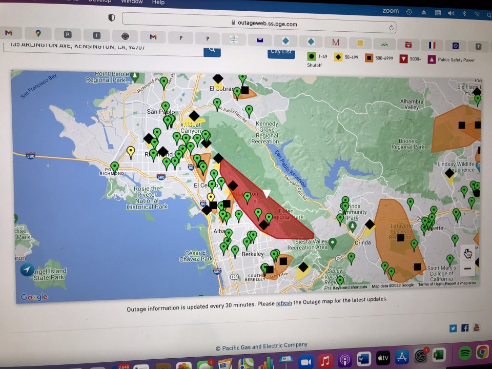The width and height of the screenshot is (492, 369).
Task: Click the Public Safety Power legend entry
Action: 451,59
